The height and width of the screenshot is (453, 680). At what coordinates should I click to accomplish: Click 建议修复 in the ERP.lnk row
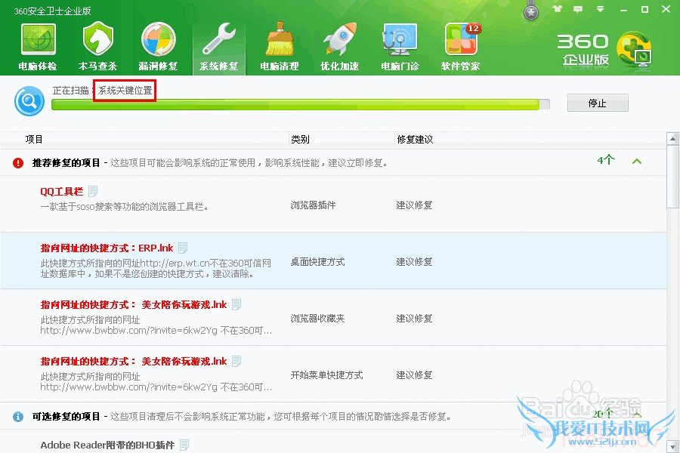pos(414,262)
